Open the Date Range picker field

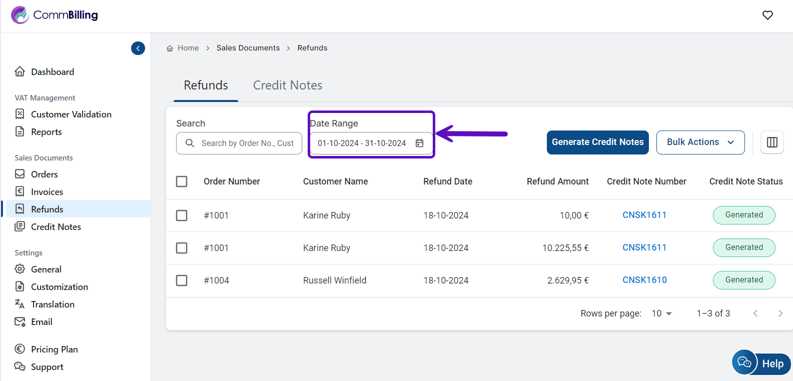coord(362,143)
